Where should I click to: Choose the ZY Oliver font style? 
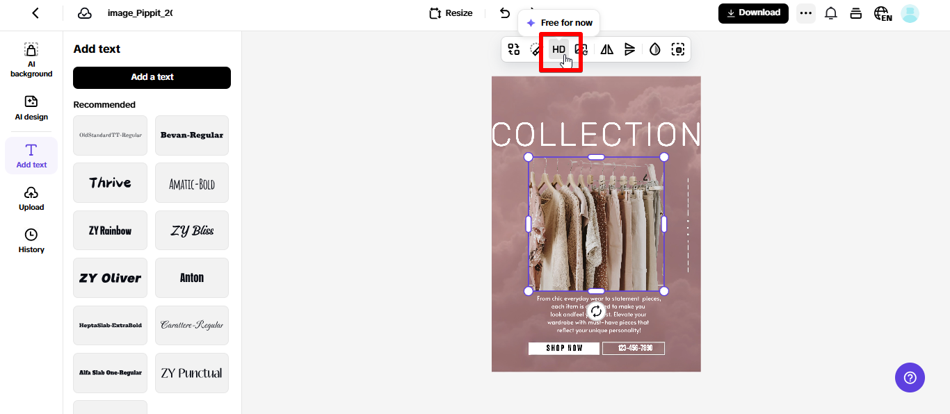pyautogui.click(x=110, y=278)
